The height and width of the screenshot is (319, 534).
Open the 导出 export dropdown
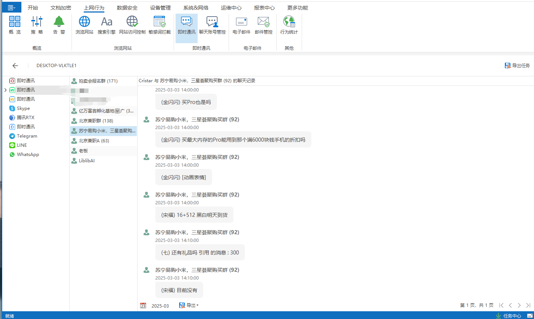click(x=189, y=305)
